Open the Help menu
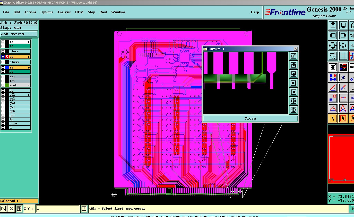The image size is (354, 217). coord(255,12)
